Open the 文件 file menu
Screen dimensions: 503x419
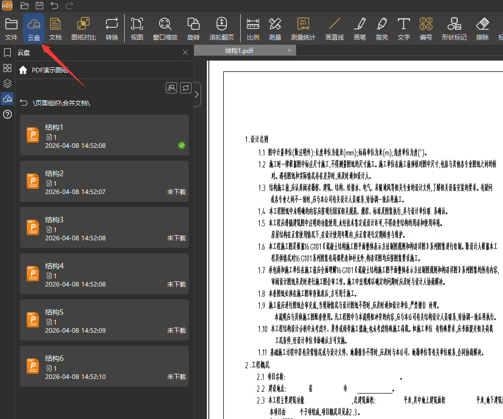coord(11,28)
